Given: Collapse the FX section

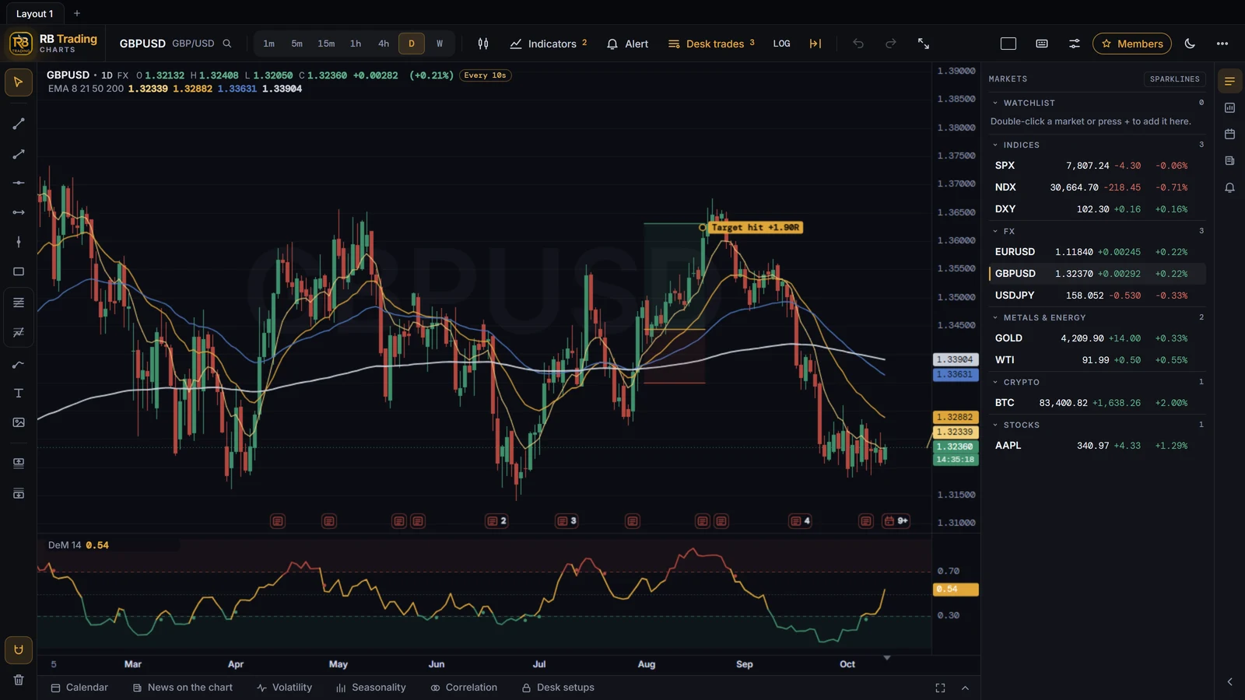Looking at the screenshot, I should (x=995, y=231).
